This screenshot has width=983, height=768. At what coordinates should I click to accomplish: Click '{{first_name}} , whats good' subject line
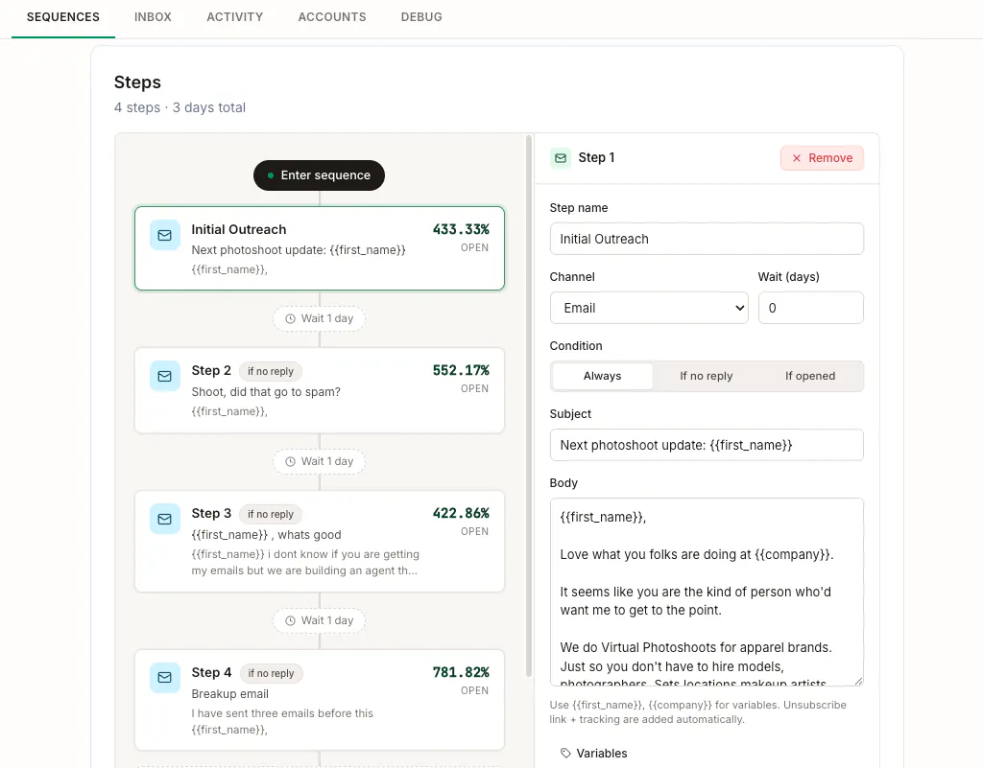(267, 535)
